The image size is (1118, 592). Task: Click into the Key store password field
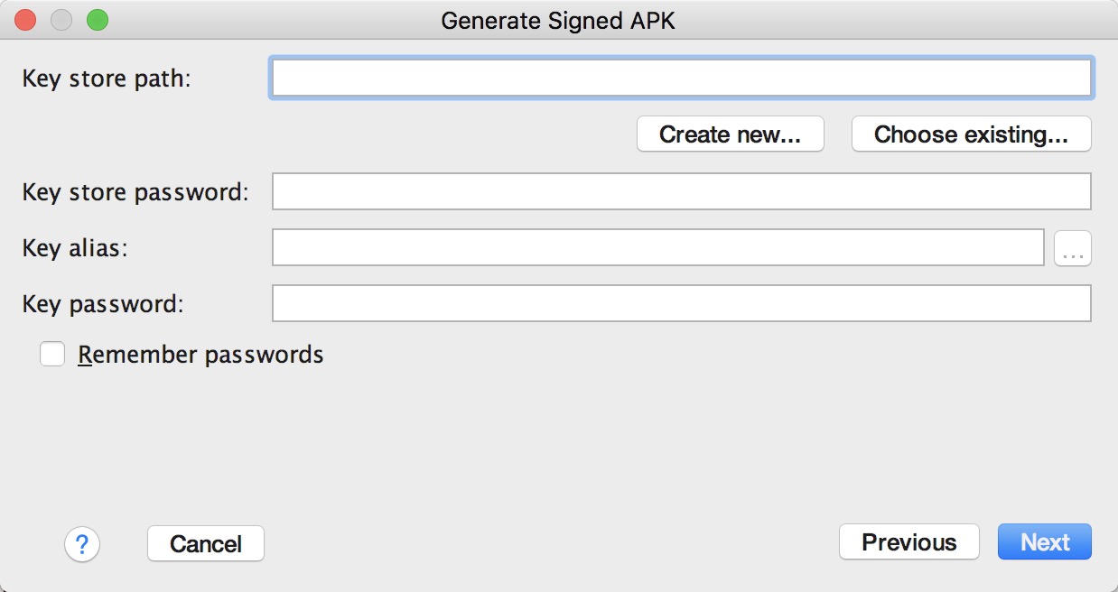point(681,191)
